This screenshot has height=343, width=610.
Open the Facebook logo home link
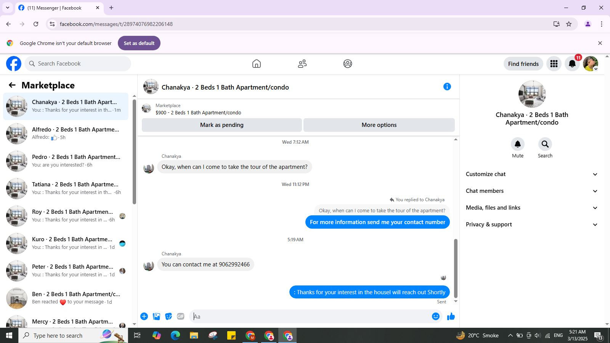click(14, 64)
